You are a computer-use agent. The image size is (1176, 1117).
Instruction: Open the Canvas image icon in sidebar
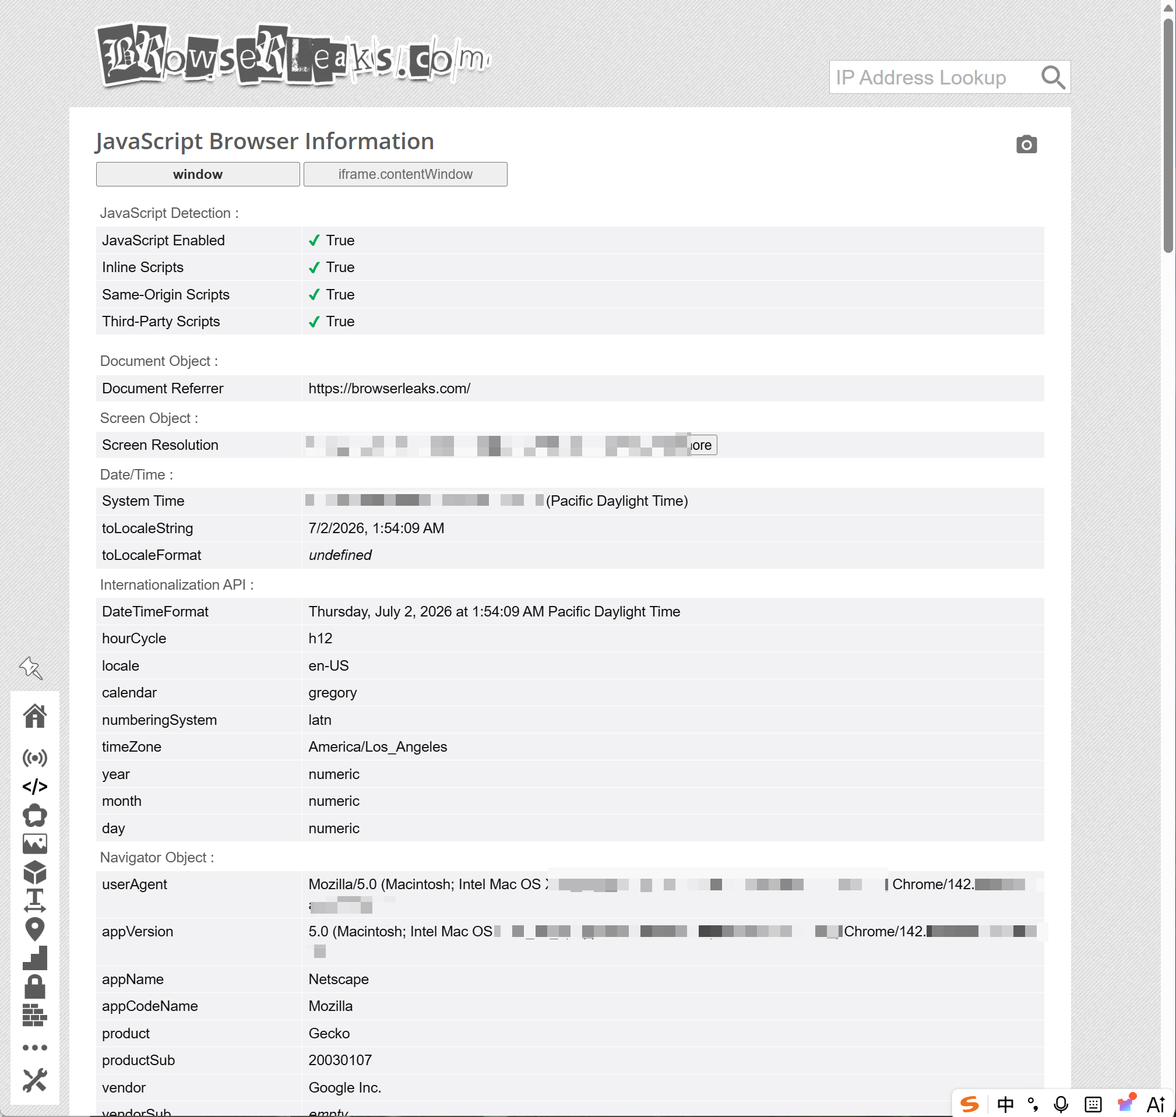click(x=34, y=843)
